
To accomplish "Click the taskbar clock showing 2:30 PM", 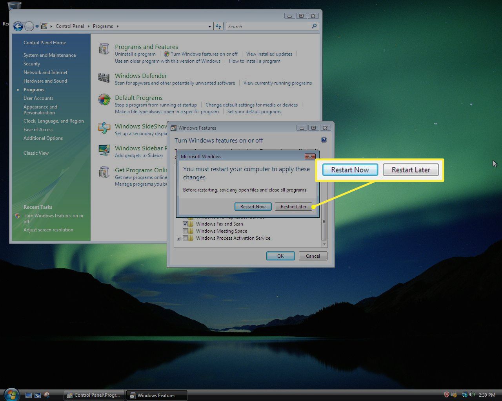I will pyautogui.click(x=487, y=395).
